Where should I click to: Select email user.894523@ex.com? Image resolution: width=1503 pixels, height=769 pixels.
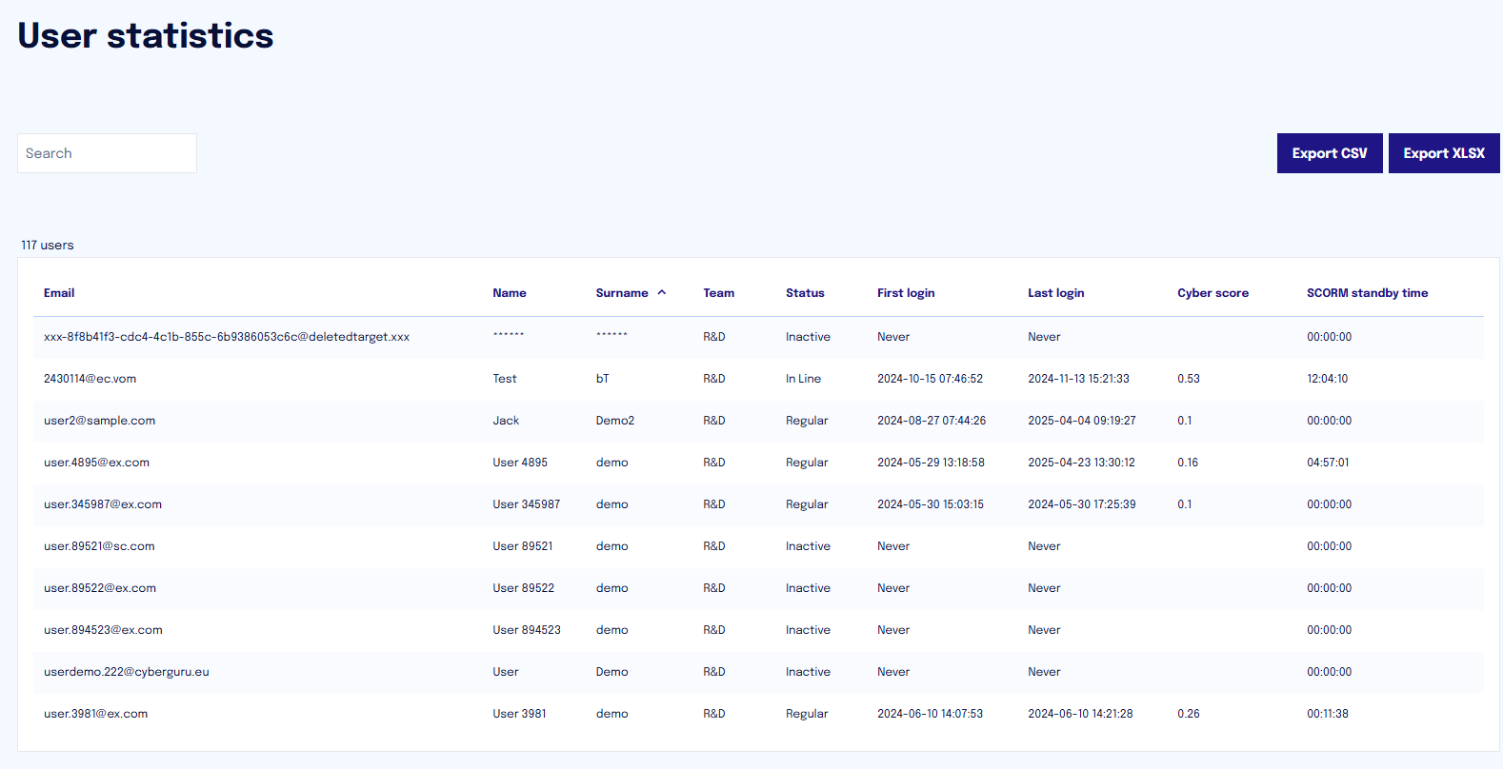click(x=103, y=630)
